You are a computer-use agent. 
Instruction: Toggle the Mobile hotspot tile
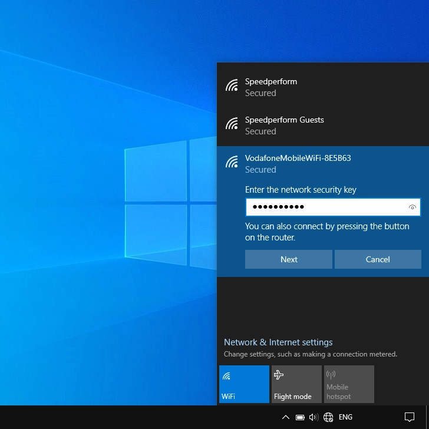click(x=348, y=384)
